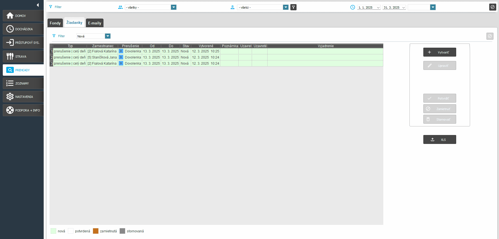Clear top filters with the cancel icon
Screen dimensions: 499x239
point(492,7)
